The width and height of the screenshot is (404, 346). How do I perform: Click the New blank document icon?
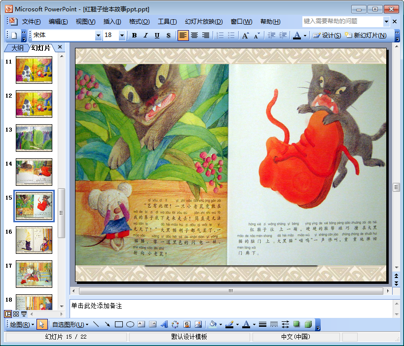pos(14,35)
